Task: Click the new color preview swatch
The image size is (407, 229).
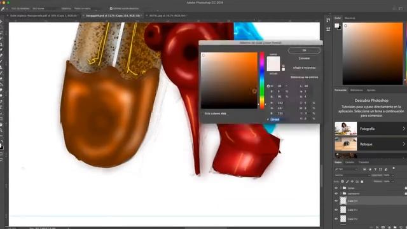Action: tap(273, 60)
